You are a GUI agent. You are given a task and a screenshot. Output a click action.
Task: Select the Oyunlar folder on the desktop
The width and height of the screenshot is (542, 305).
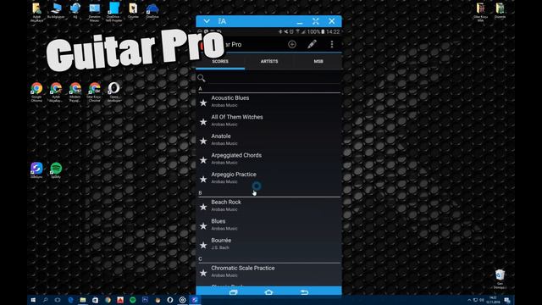tap(133, 11)
